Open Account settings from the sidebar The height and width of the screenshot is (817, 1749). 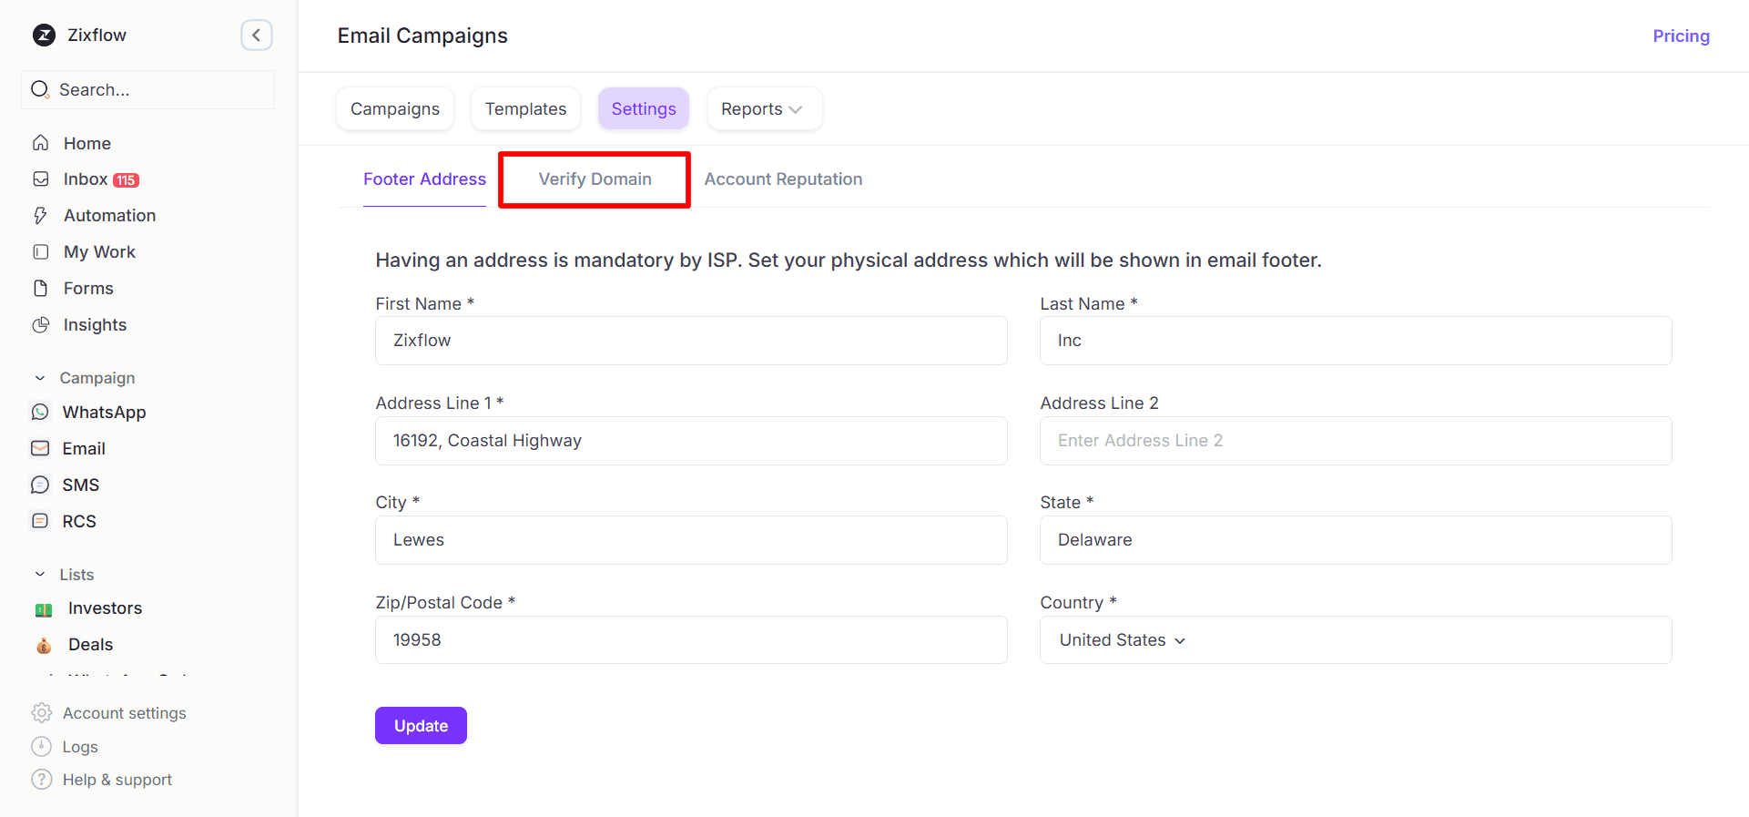[125, 713]
